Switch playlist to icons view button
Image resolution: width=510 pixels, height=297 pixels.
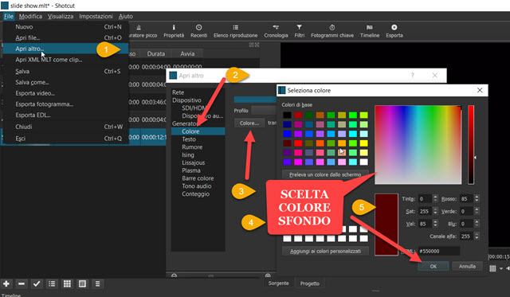[82, 283]
